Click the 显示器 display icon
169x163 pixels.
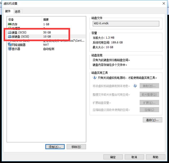pos(10,49)
